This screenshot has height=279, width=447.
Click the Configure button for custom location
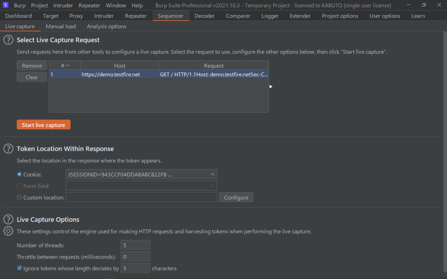[236, 197]
